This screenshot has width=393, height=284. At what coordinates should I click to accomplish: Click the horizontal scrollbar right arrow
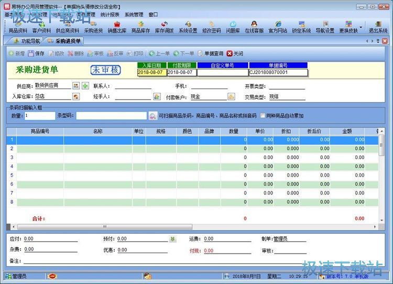(x=375, y=227)
